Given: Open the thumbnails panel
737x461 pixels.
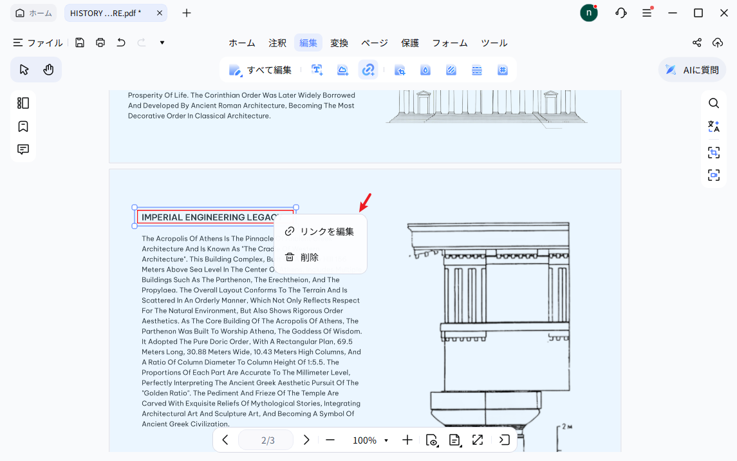Looking at the screenshot, I should pyautogui.click(x=23, y=103).
